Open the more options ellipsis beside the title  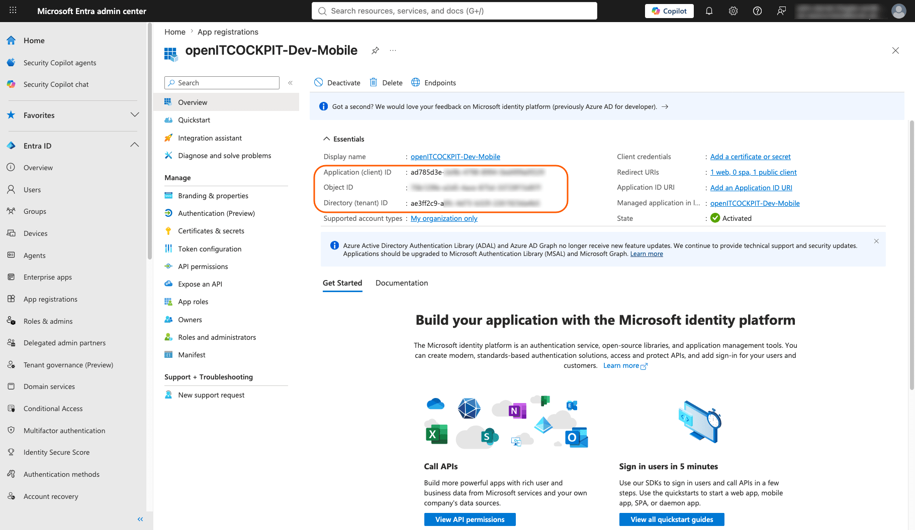click(393, 51)
